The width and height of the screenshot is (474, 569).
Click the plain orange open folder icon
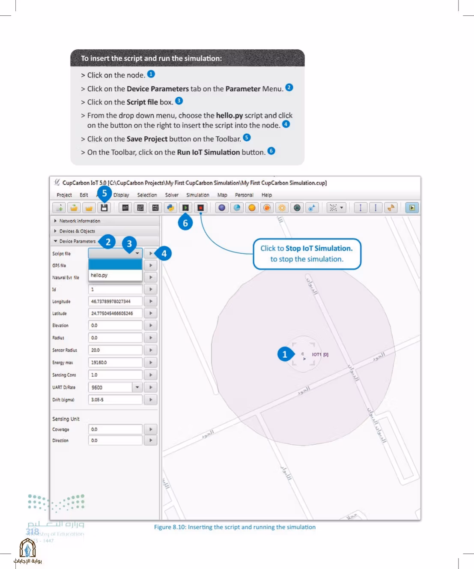pos(89,208)
